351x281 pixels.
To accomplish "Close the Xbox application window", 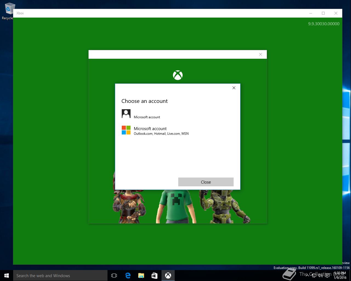I will pyautogui.click(x=336, y=13).
